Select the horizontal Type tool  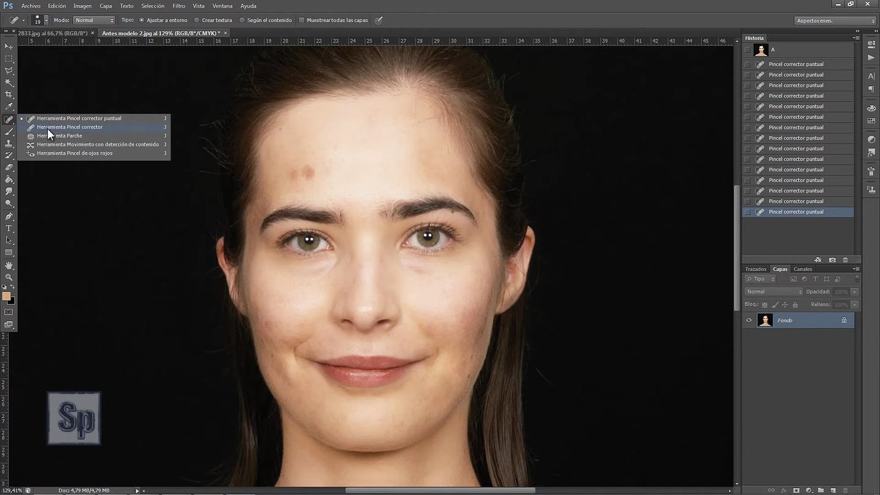point(9,228)
